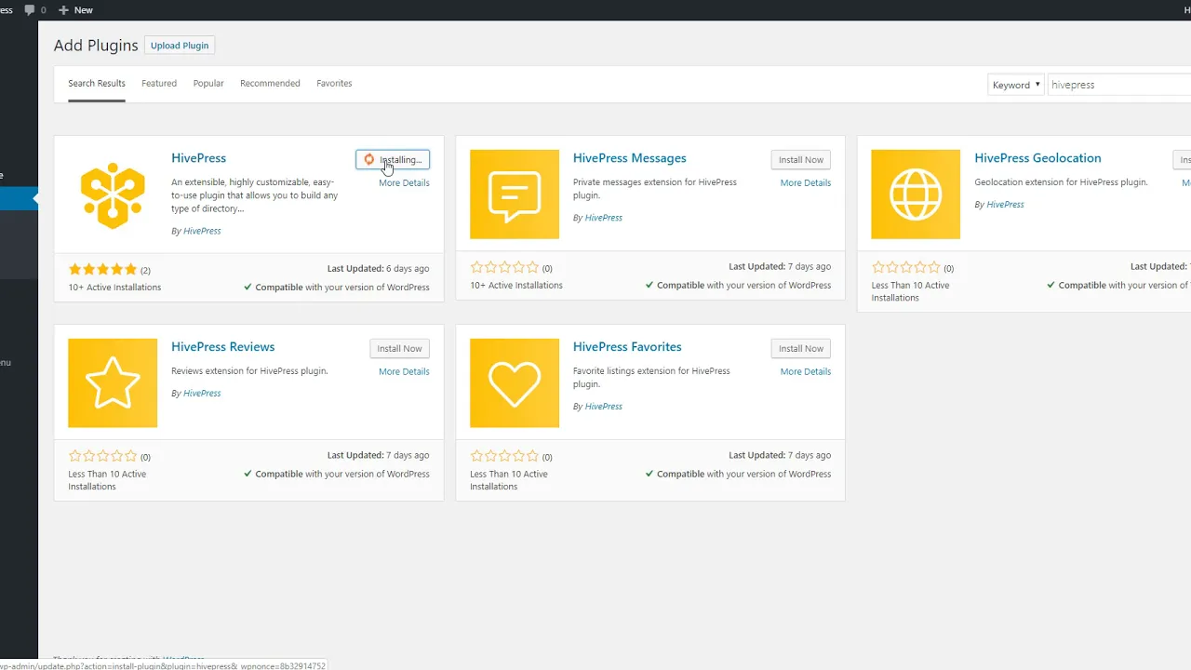This screenshot has height=670, width=1191.
Task: Open HivePress Messages title link
Action: pyautogui.click(x=630, y=158)
